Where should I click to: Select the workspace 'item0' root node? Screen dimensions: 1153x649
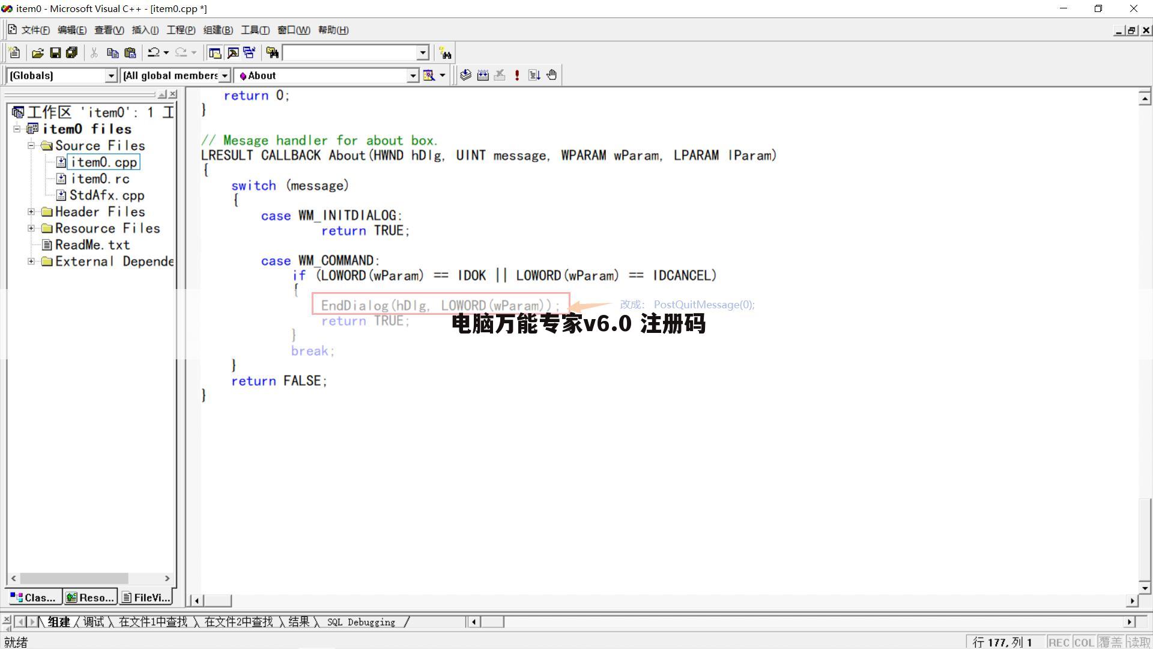(x=100, y=112)
